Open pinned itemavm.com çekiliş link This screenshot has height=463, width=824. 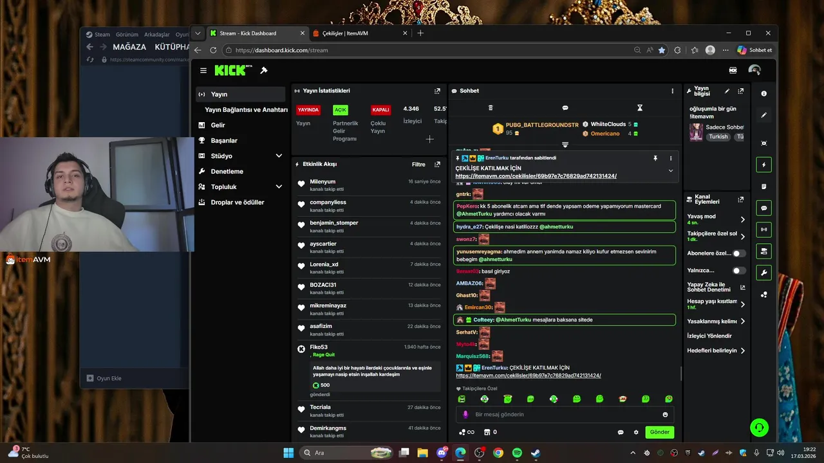536,176
